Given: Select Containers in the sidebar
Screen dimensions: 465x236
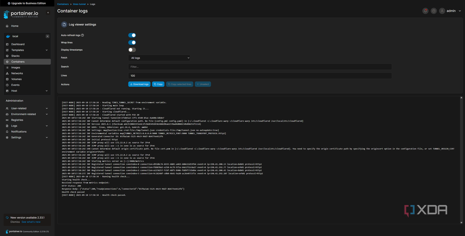Looking at the screenshot, I should [27, 62].
